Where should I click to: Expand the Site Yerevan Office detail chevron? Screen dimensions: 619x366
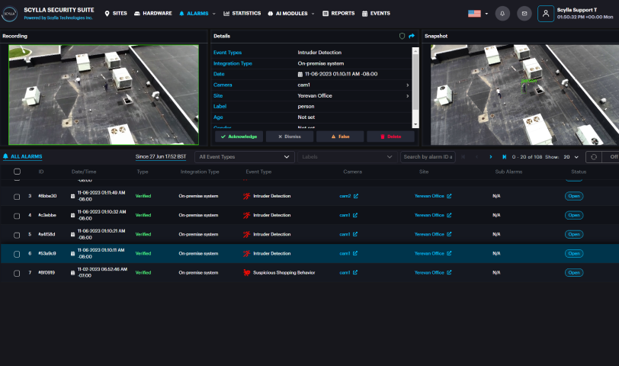(407, 95)
